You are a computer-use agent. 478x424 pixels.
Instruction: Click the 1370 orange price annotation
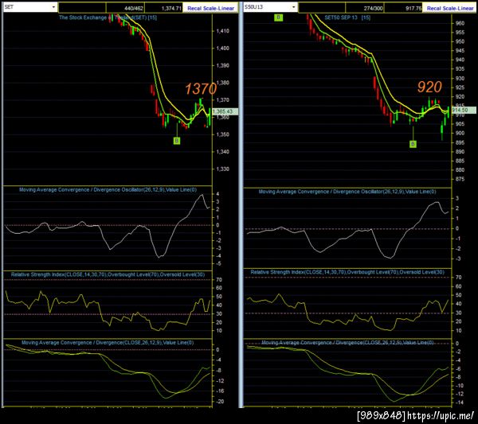[x=201, y=89]
